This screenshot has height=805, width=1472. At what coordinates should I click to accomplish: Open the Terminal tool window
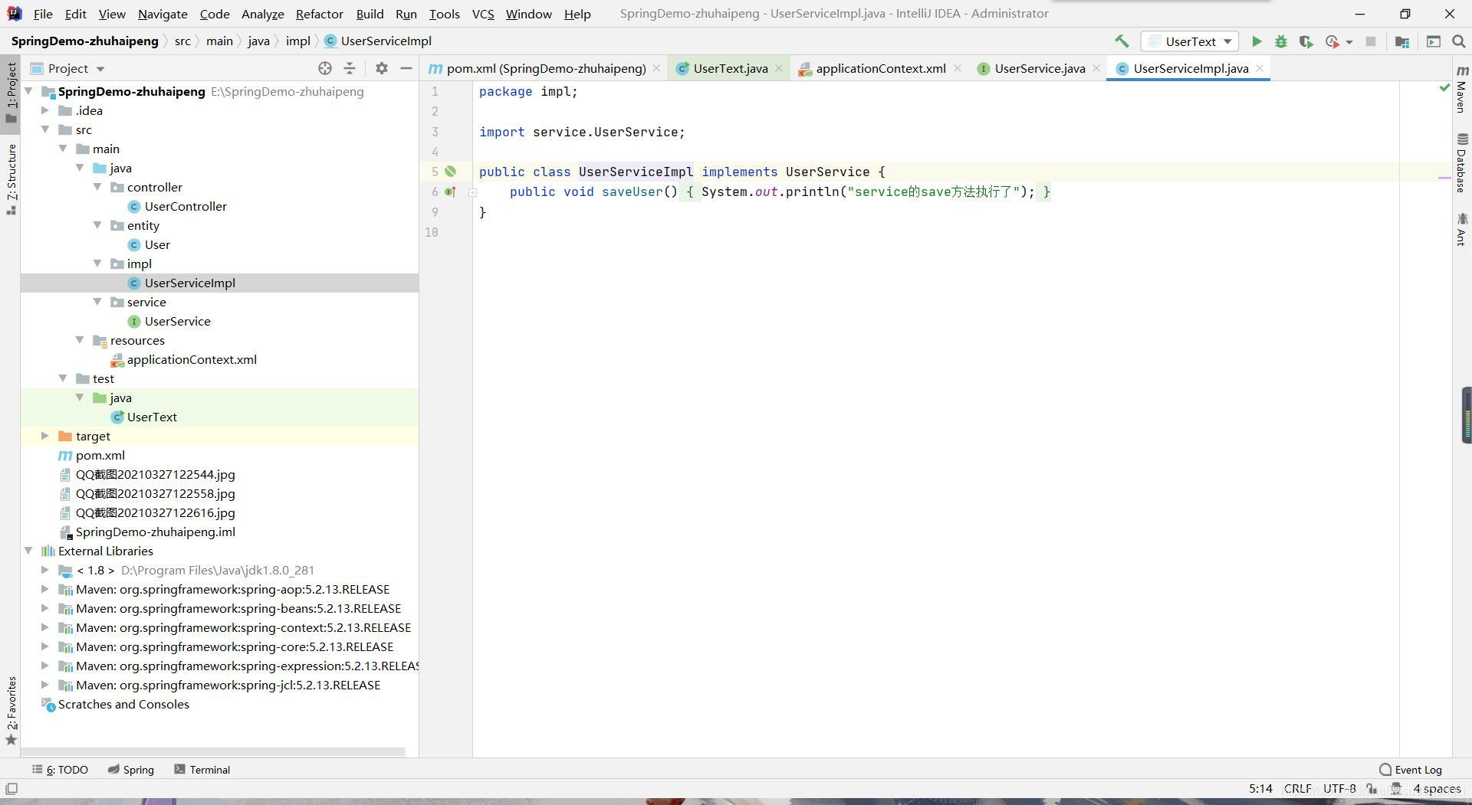tap(202, 770)
